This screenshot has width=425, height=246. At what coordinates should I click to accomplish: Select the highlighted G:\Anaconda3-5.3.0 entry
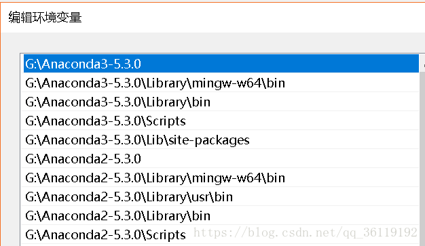pyautogui.click(x=221, y=64)
